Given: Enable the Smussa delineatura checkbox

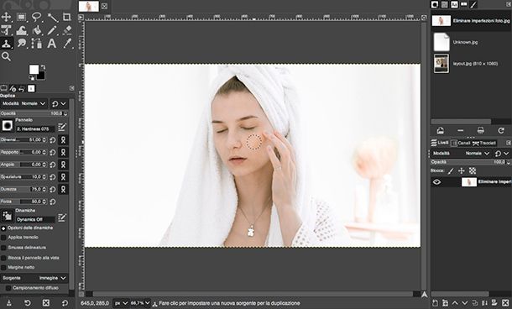Looking at the screenshot, I should point(3,248).
